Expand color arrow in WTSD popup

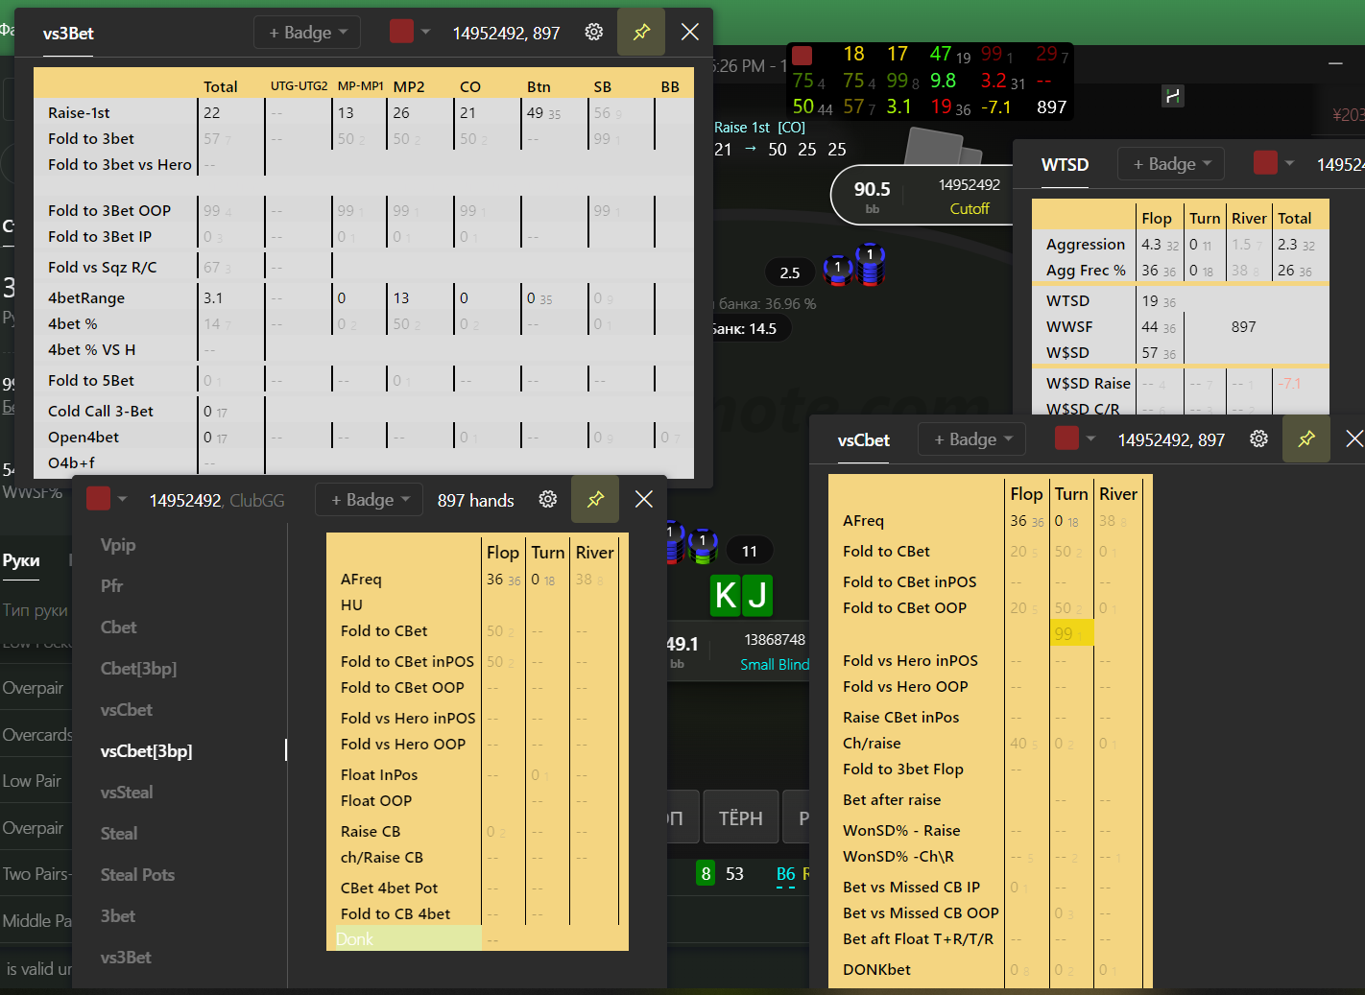coord(1289,163)
